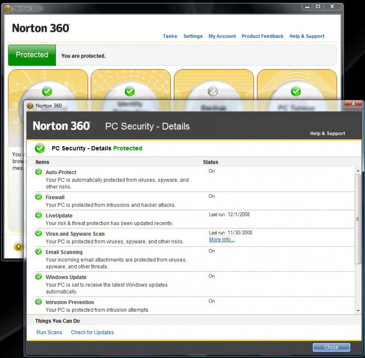Click the checkmark icon beside Virus and Spyware Scan
The image size is (365, 358).
(38, 233)
